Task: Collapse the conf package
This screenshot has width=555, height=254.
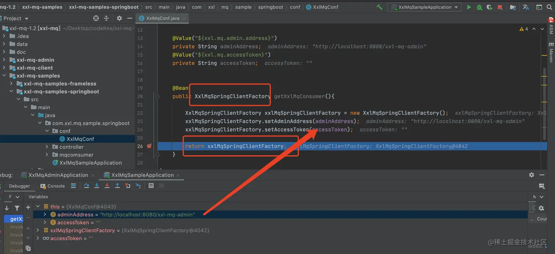Action: (47, 131)
